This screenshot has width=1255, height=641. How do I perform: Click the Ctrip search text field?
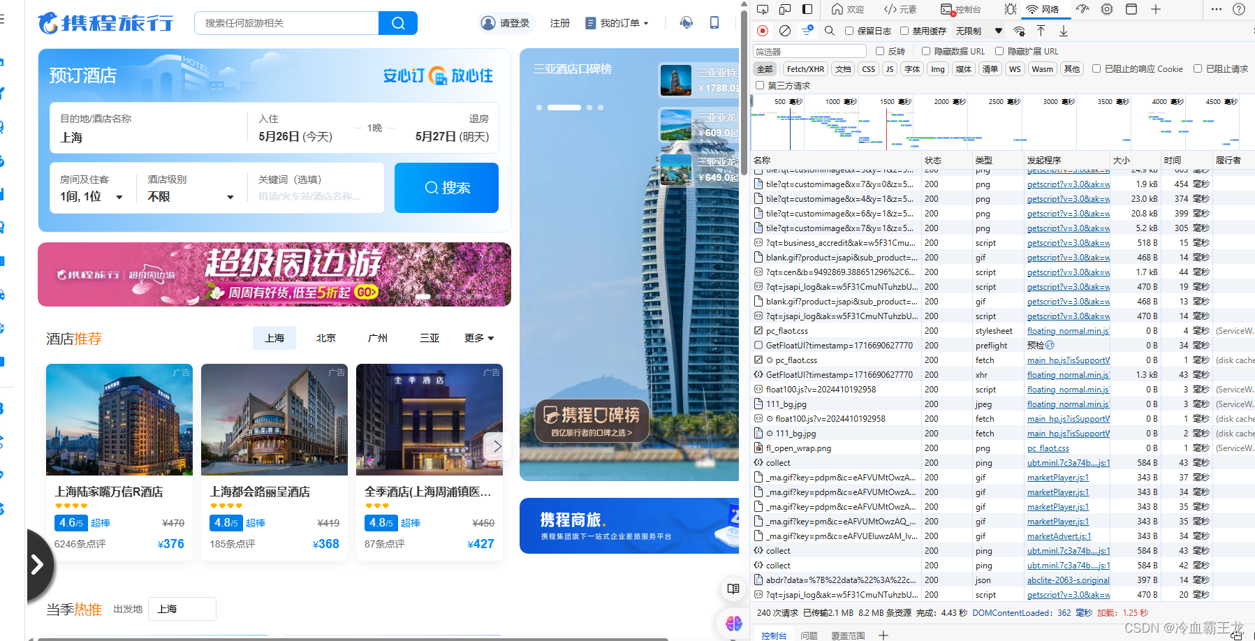click(x=286, y=23)
